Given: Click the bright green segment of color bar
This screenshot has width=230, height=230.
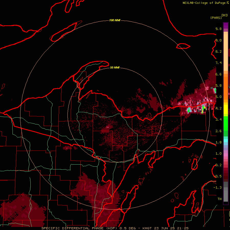Looking at the screenshot, I should click(x=226, y=124).
